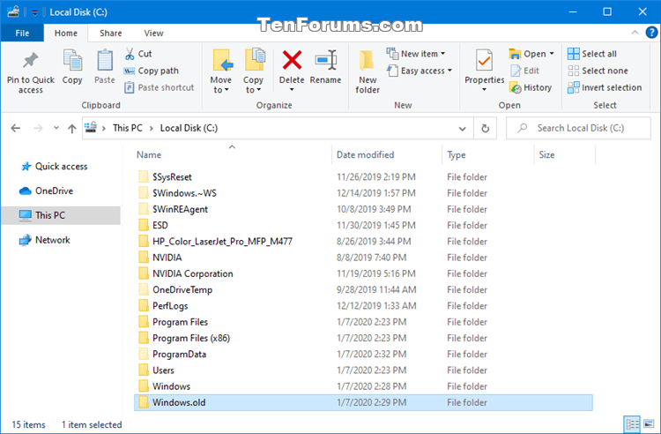Screen dimensions: 661x434
Task: Click Local Disk (C:) breadcrumb
Action: (189, 128)
